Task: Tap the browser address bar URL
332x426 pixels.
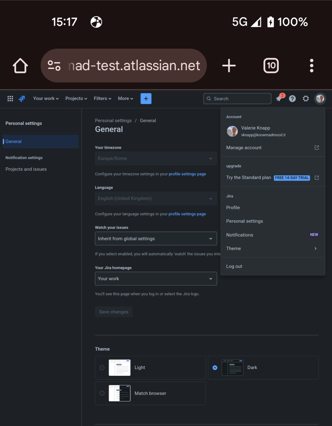Action: [134, 66]
